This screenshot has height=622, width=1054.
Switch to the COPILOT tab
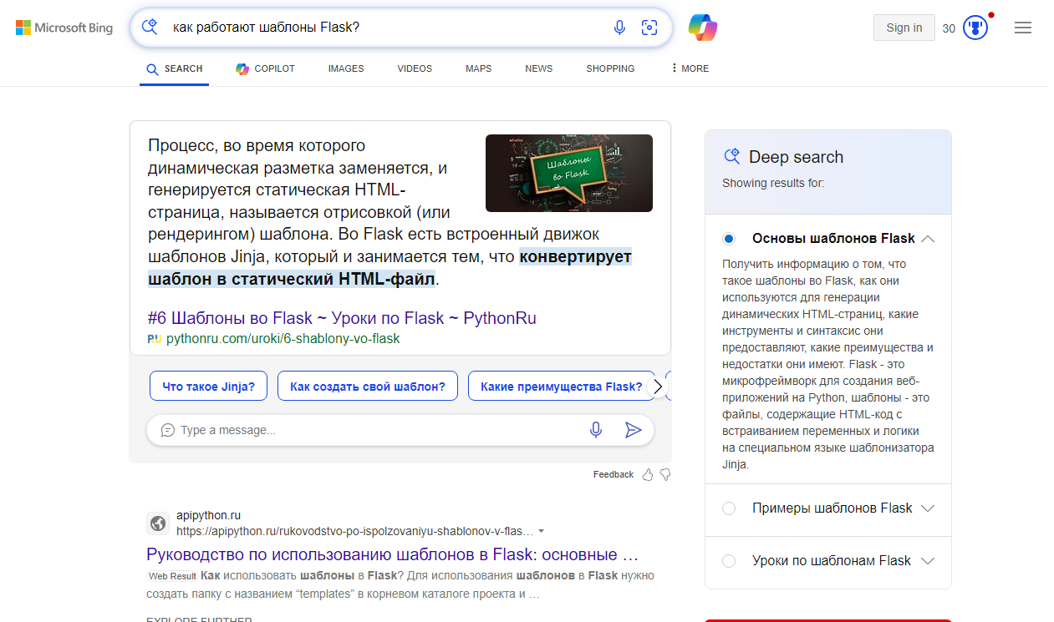point(266,68)
